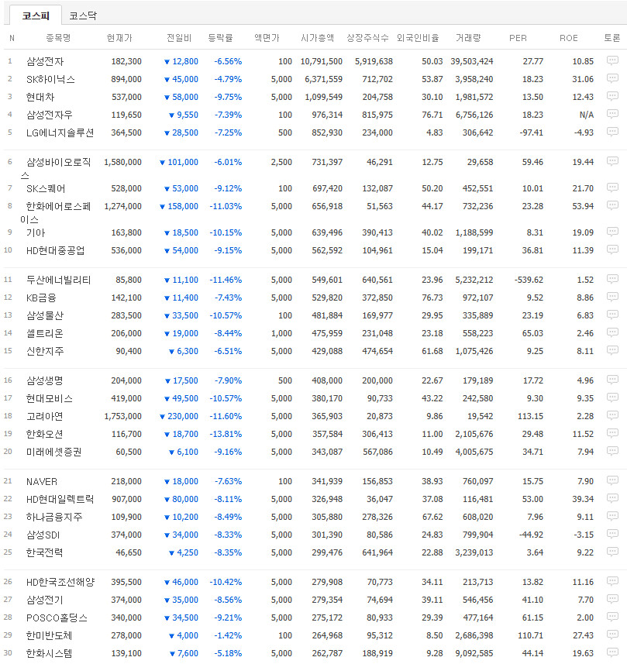The height and width of the screenshot is (664, 627).
Task: Switch to the 코스닥 tab
Action: (x=83, y=15)
